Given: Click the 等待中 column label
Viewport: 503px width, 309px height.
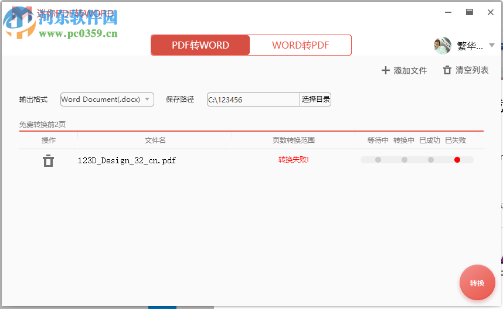Looking at the screenshot, I should click(x=378, y=140).
